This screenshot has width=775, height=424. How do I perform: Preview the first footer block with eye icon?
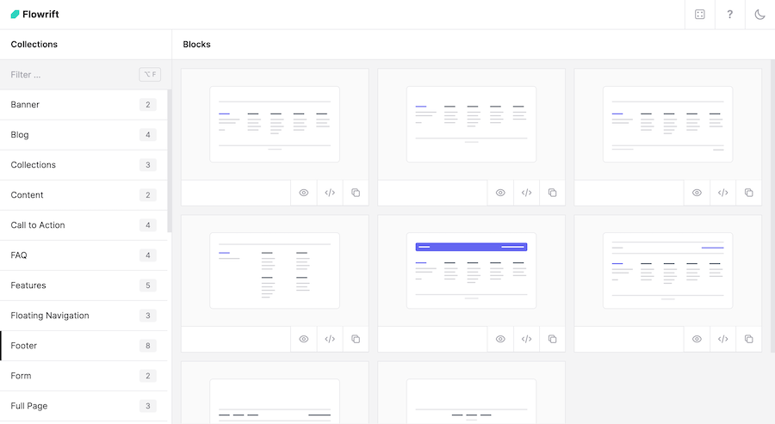(304, 193)
